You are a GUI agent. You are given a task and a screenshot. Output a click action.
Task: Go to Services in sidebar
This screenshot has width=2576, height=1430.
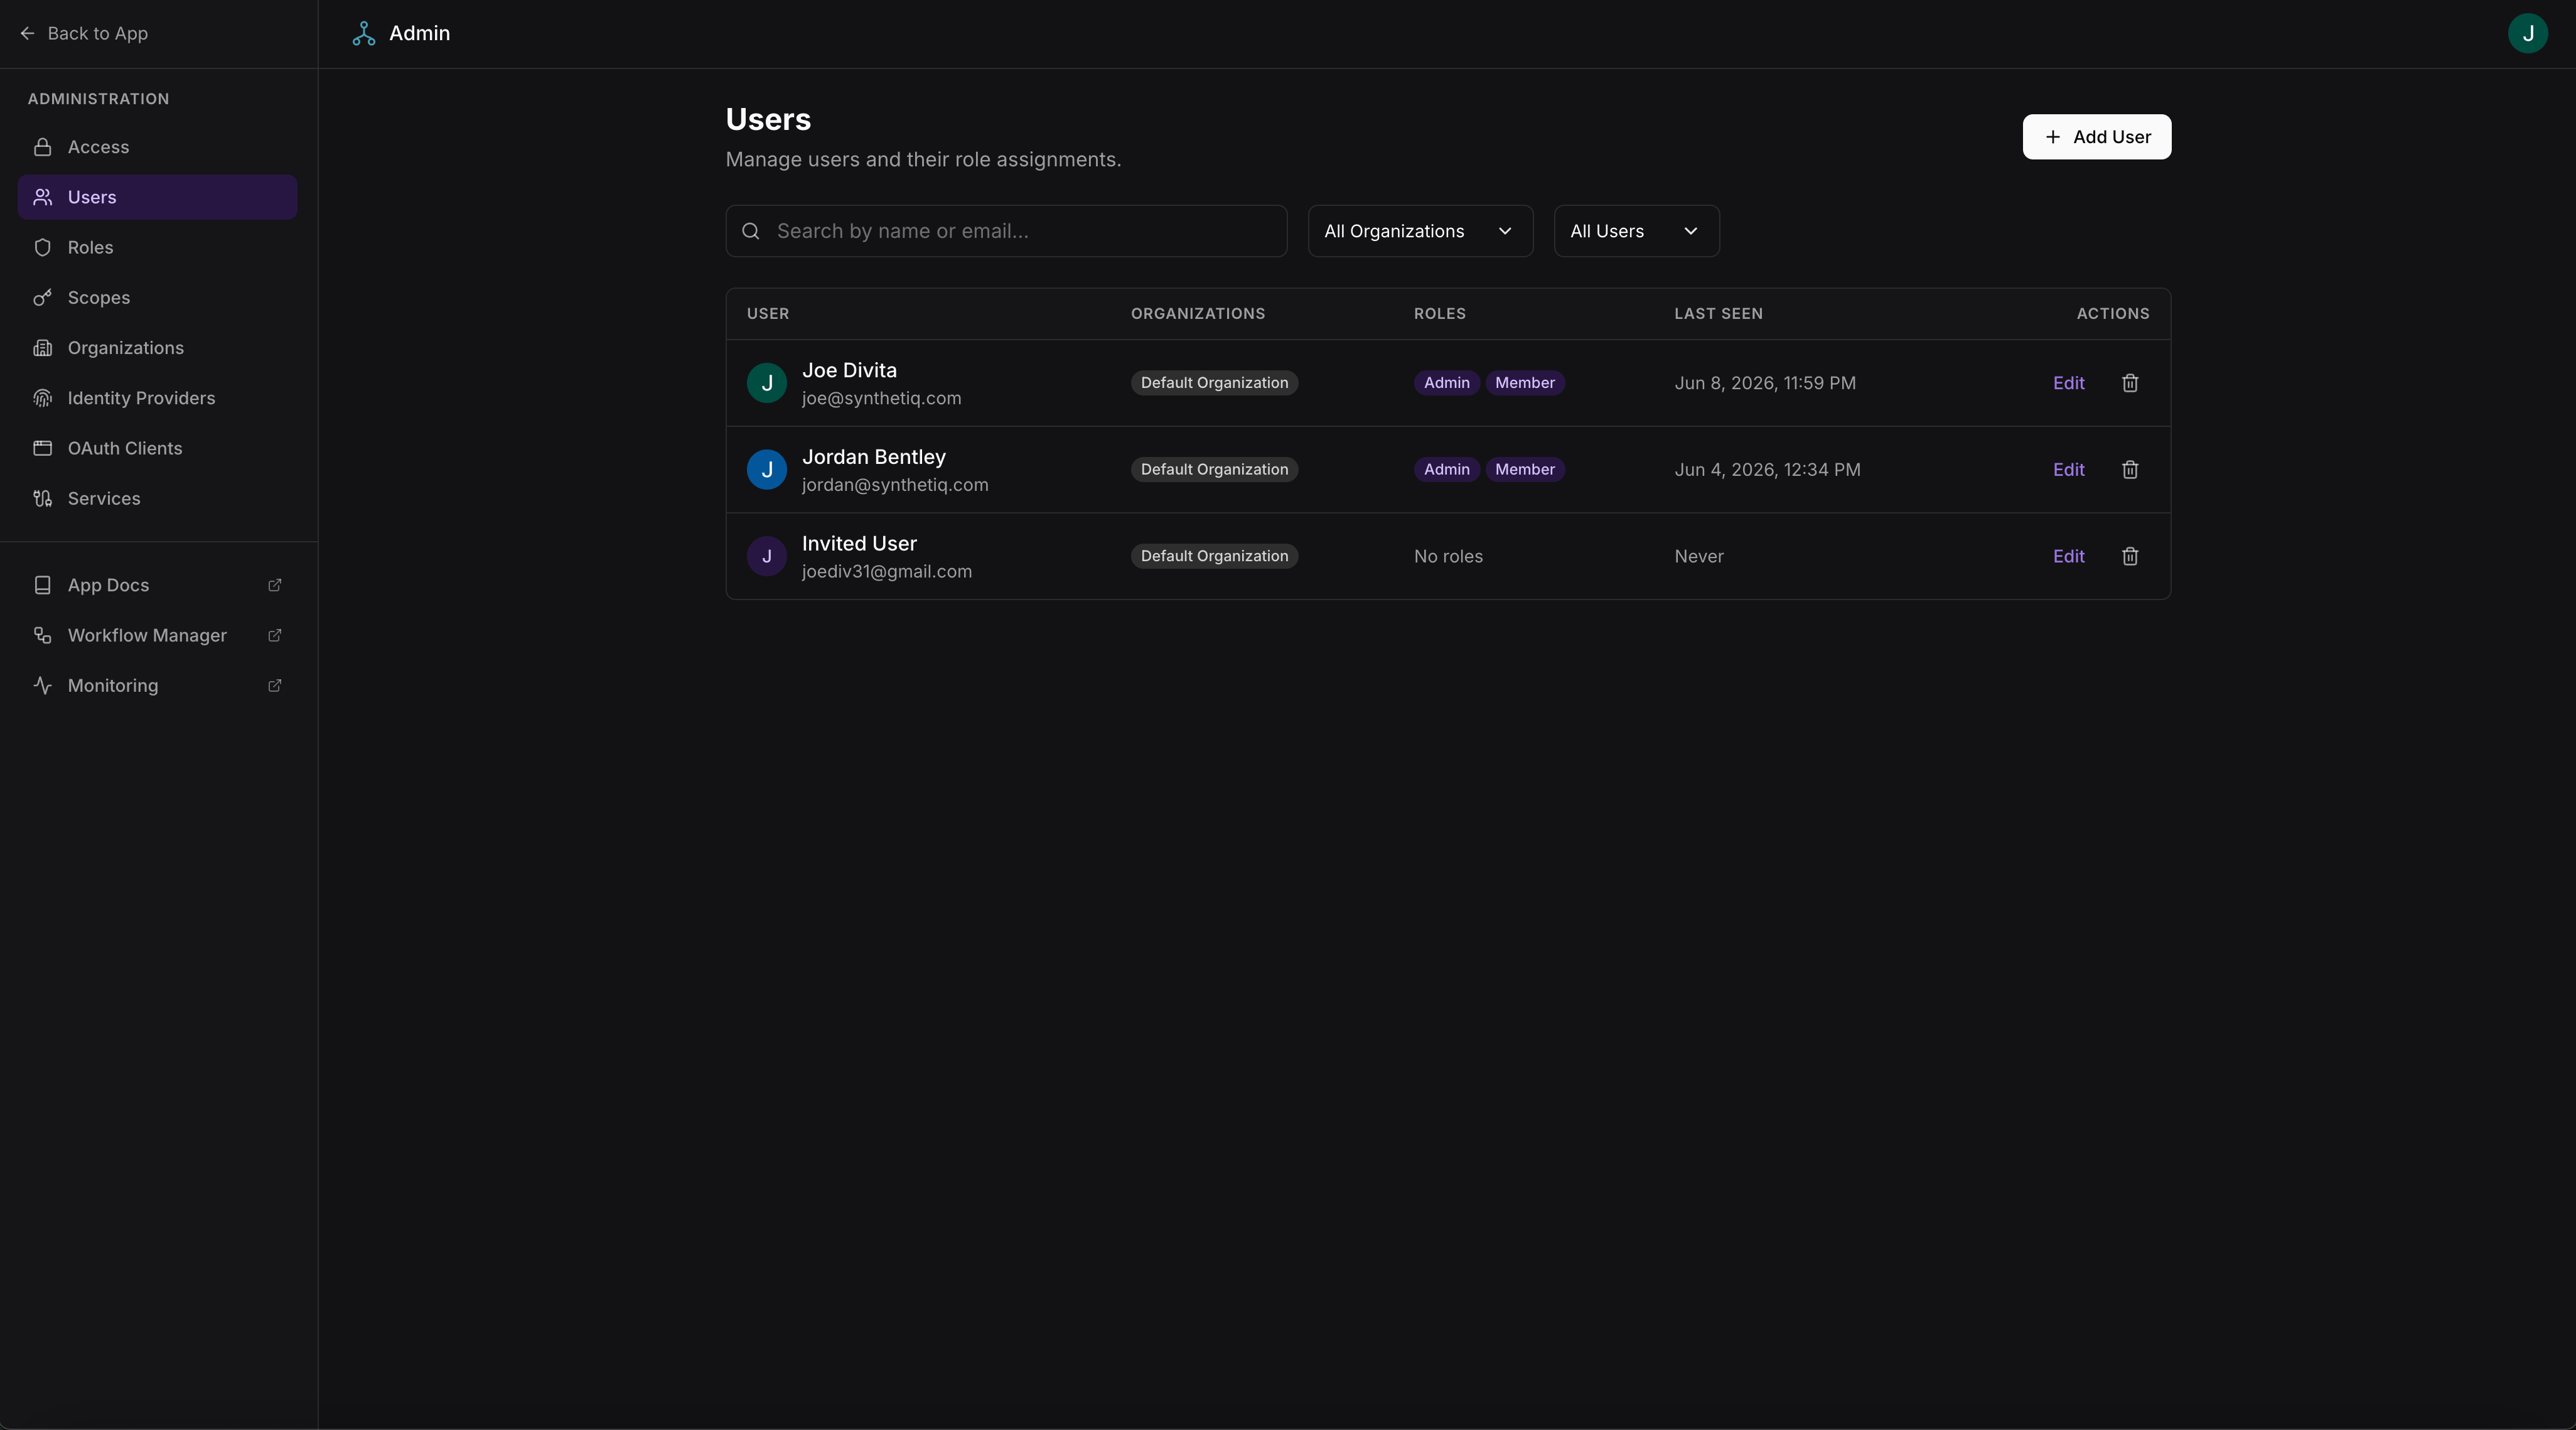click(x=157, y=498)
